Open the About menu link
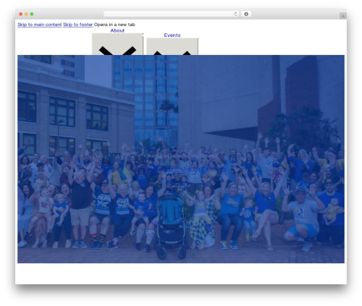 [117, 30]
